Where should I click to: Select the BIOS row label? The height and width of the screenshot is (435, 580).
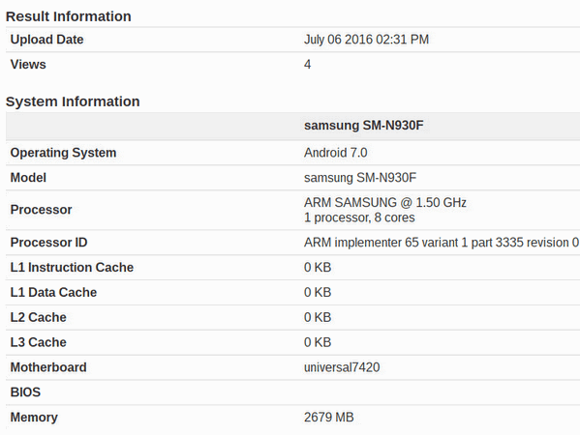[x=25, y=392]
